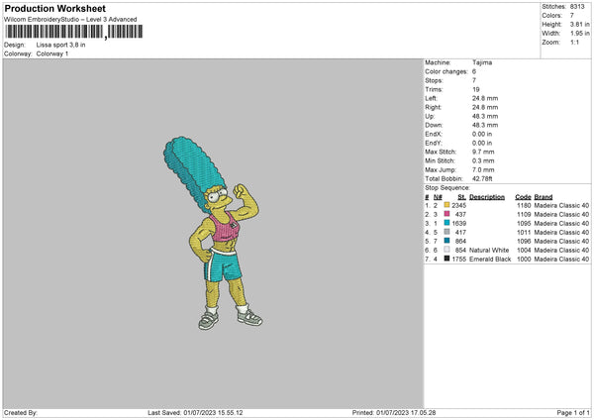The image size is (594, 420).
Task: Click the Color changes value 6
Action: 474,71
